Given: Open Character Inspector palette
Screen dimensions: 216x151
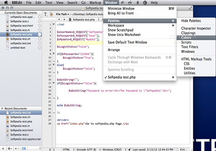Looking at the screenshot, I should (x=196, y=28).
